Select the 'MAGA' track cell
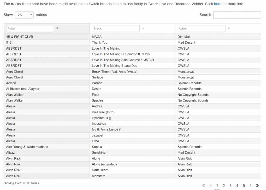This screenshot has height=190, width=266. point(132,37)
